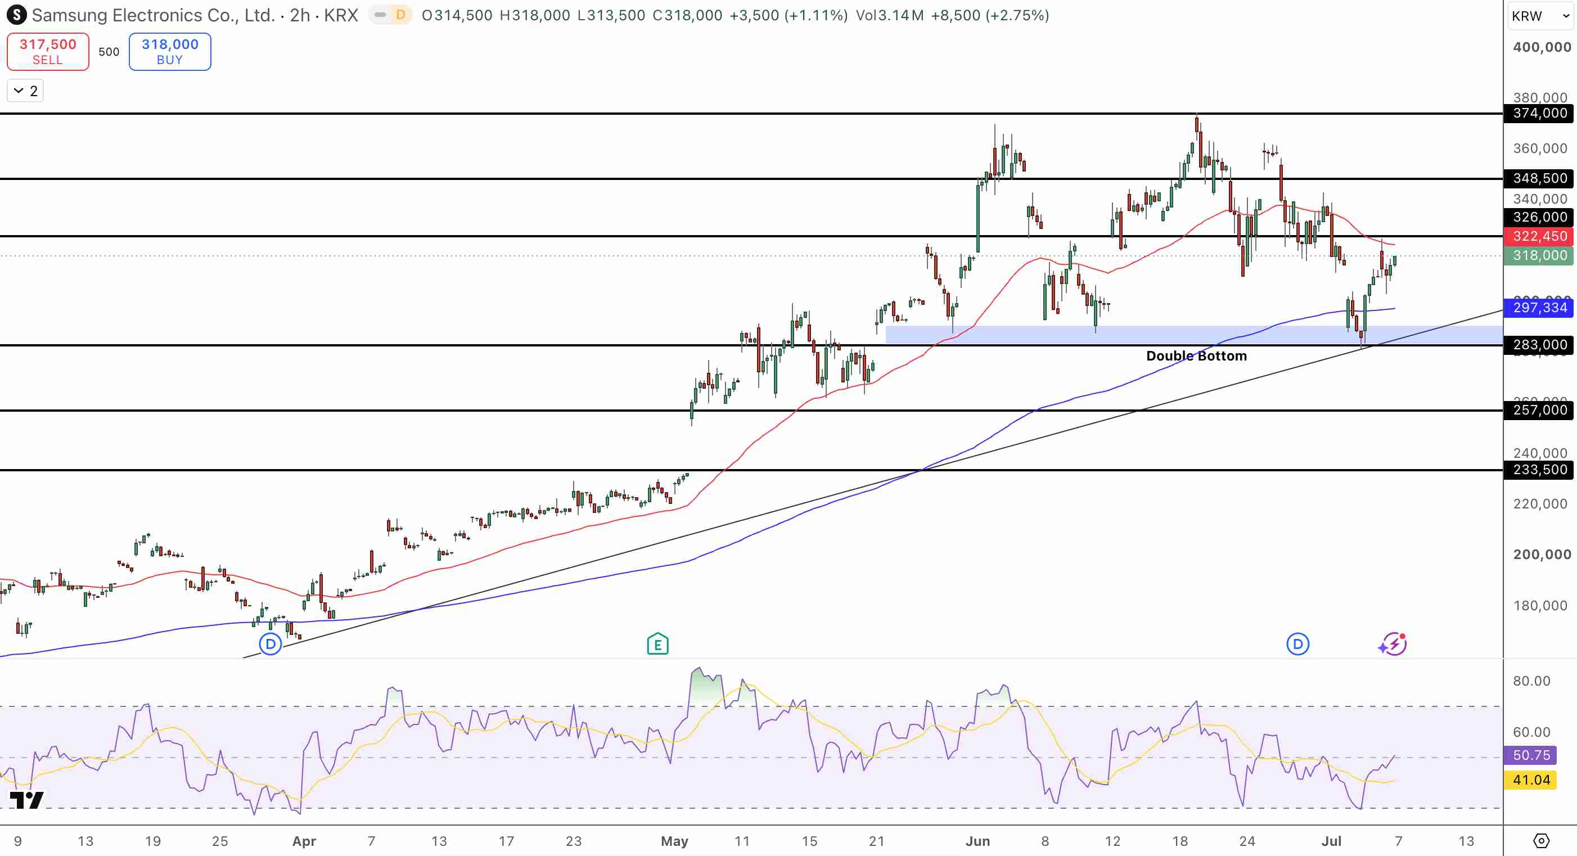Image resolution: width=1577 pixels, height=856 pixels.
Task: Click the H318,000 high price readout
Action: [535, 15]
